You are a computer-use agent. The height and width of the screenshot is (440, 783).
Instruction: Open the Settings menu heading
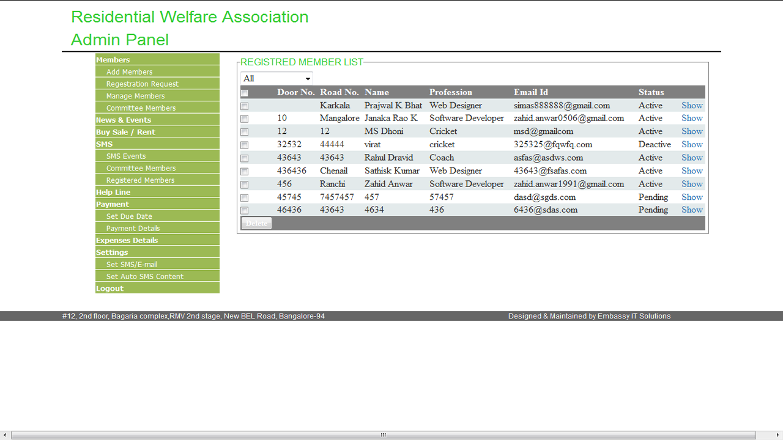[x=157, y=252]
